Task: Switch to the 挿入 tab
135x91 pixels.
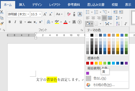Action: point(22,5)
